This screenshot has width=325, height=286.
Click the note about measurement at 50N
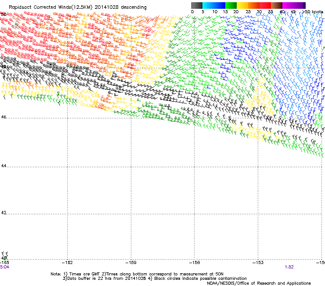[x=162, y=274]
